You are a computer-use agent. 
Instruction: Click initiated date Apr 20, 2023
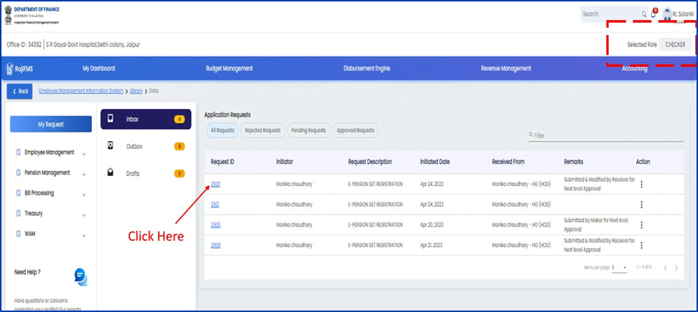point(432,225)
